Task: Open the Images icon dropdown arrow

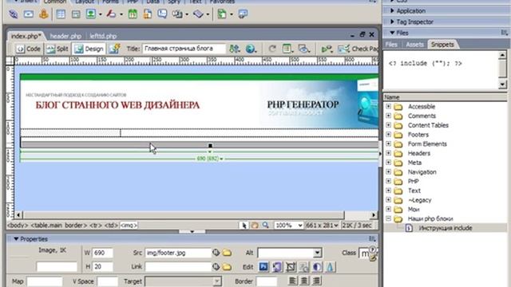Action: 101,14
